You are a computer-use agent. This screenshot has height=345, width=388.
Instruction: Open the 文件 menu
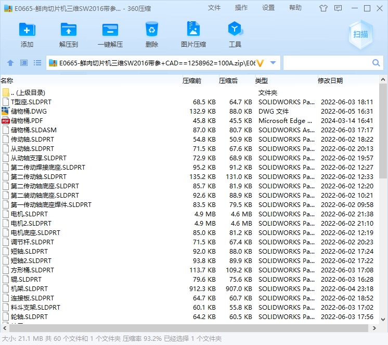point(214,8)
